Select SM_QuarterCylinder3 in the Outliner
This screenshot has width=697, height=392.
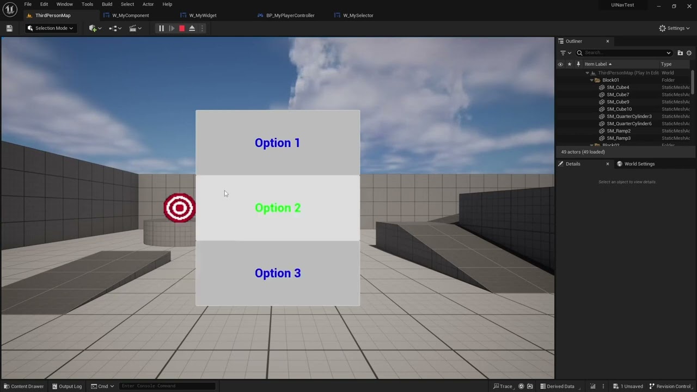point(629,117)
